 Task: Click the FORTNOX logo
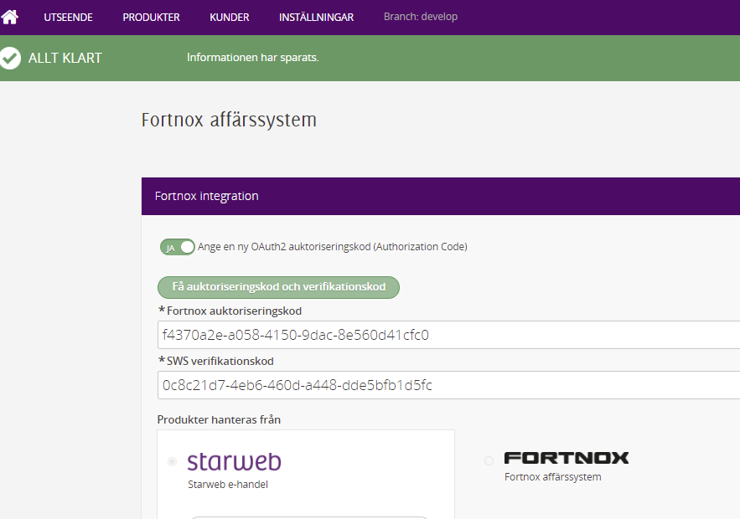567,458
